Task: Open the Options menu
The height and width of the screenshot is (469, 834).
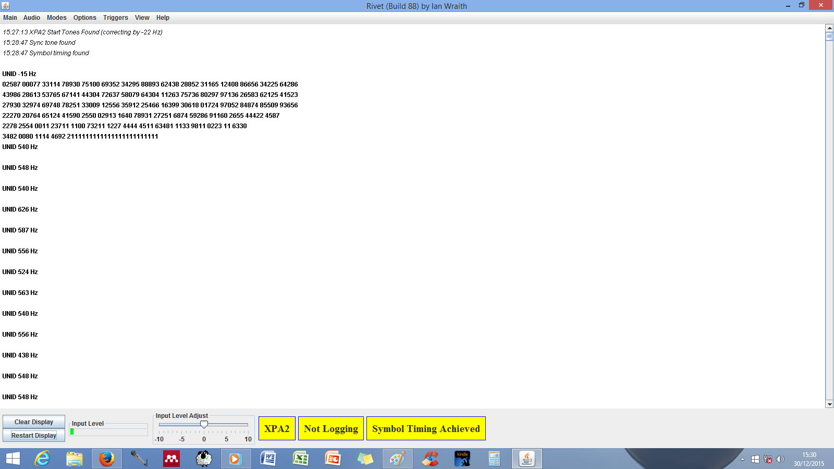Action: (84, 18)
